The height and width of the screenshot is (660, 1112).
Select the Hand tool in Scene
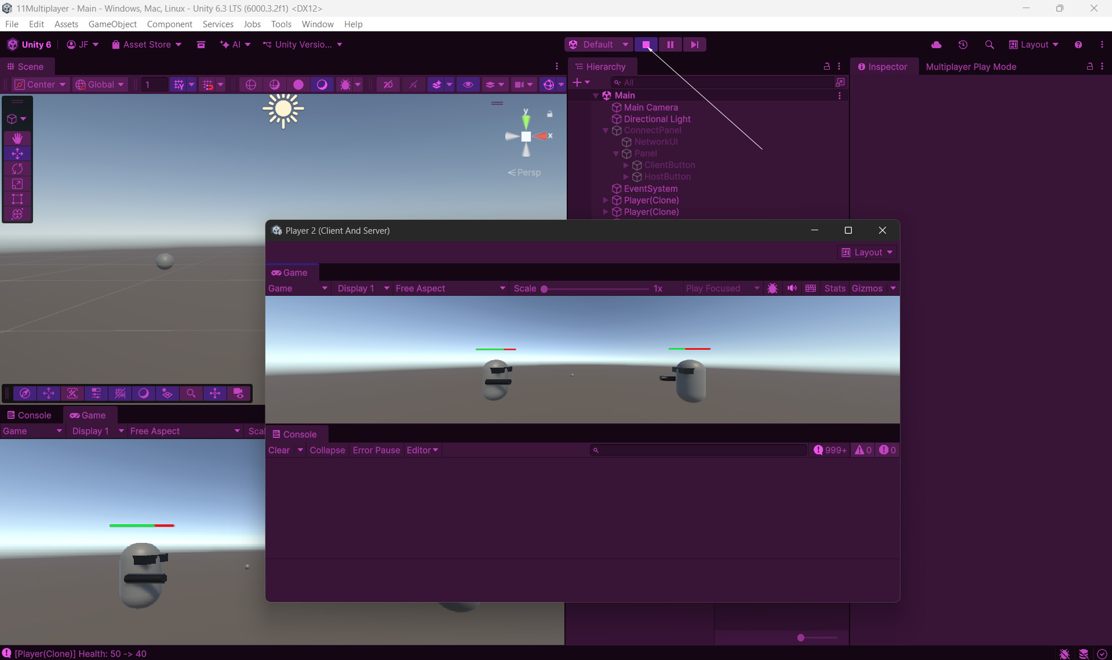point(17,138)
